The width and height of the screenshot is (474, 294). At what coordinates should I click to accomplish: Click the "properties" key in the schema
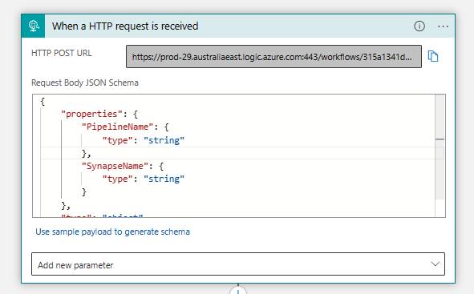click(x=92, y=114)
